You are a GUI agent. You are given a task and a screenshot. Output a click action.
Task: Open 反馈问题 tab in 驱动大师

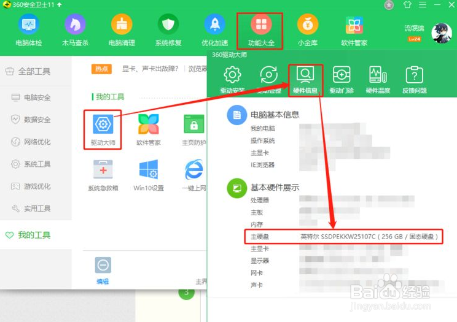point(415,80)
